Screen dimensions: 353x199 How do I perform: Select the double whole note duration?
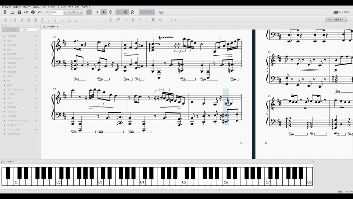[69, 20]
